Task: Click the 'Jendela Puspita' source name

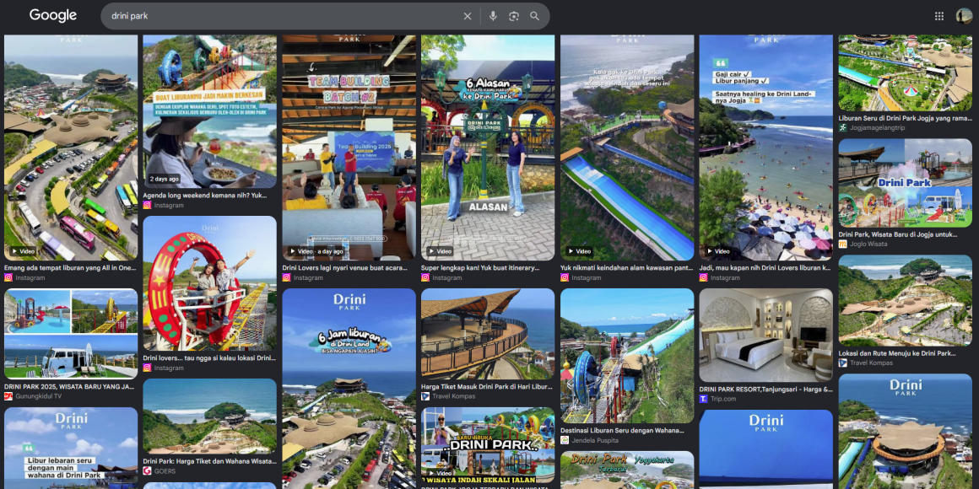Action: click(595, 440)
